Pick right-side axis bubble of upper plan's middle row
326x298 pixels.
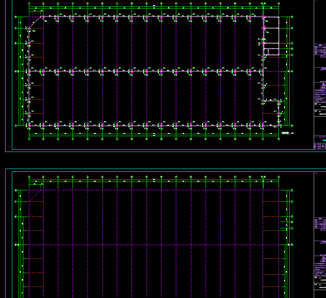292,71
